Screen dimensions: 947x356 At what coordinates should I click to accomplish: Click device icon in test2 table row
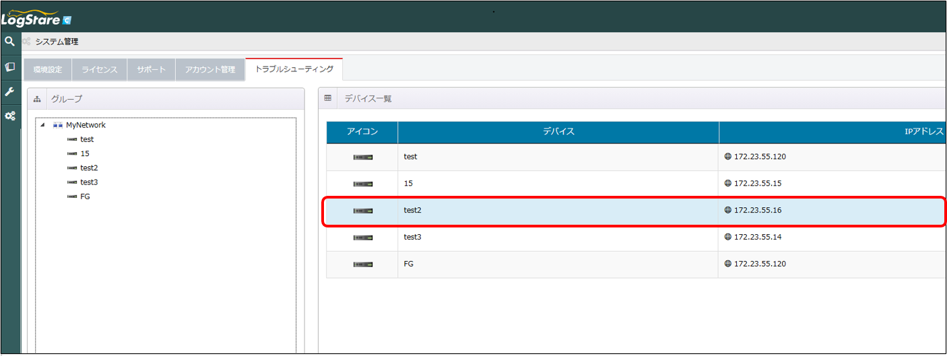pyautogui.click(x=362, y=211)
